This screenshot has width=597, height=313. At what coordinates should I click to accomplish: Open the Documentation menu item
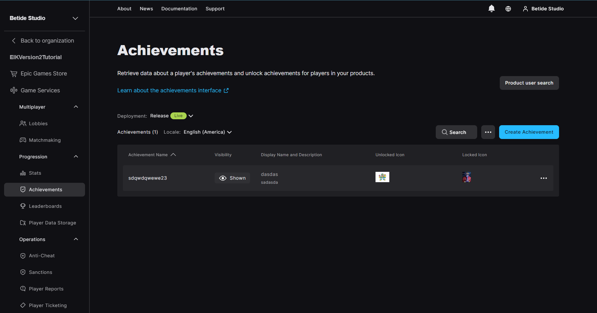[x=179, y=8]
